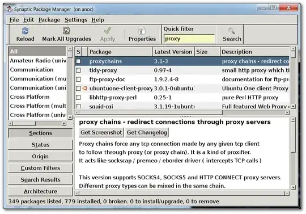
Task: Toggle the proxychains status checkbox
Action: coord(78,61)
